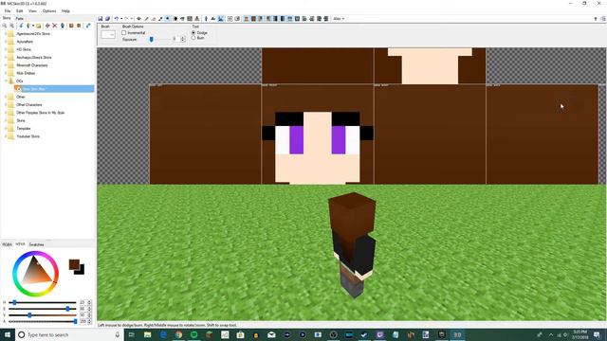Viewport: 607px width, 341px height.
Task: Click the red delete skin icon
Action: (55, 26)
